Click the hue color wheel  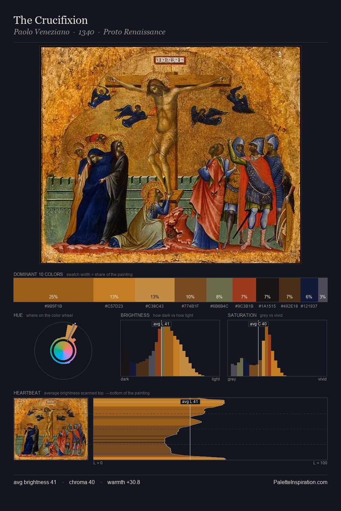[63, 351]
